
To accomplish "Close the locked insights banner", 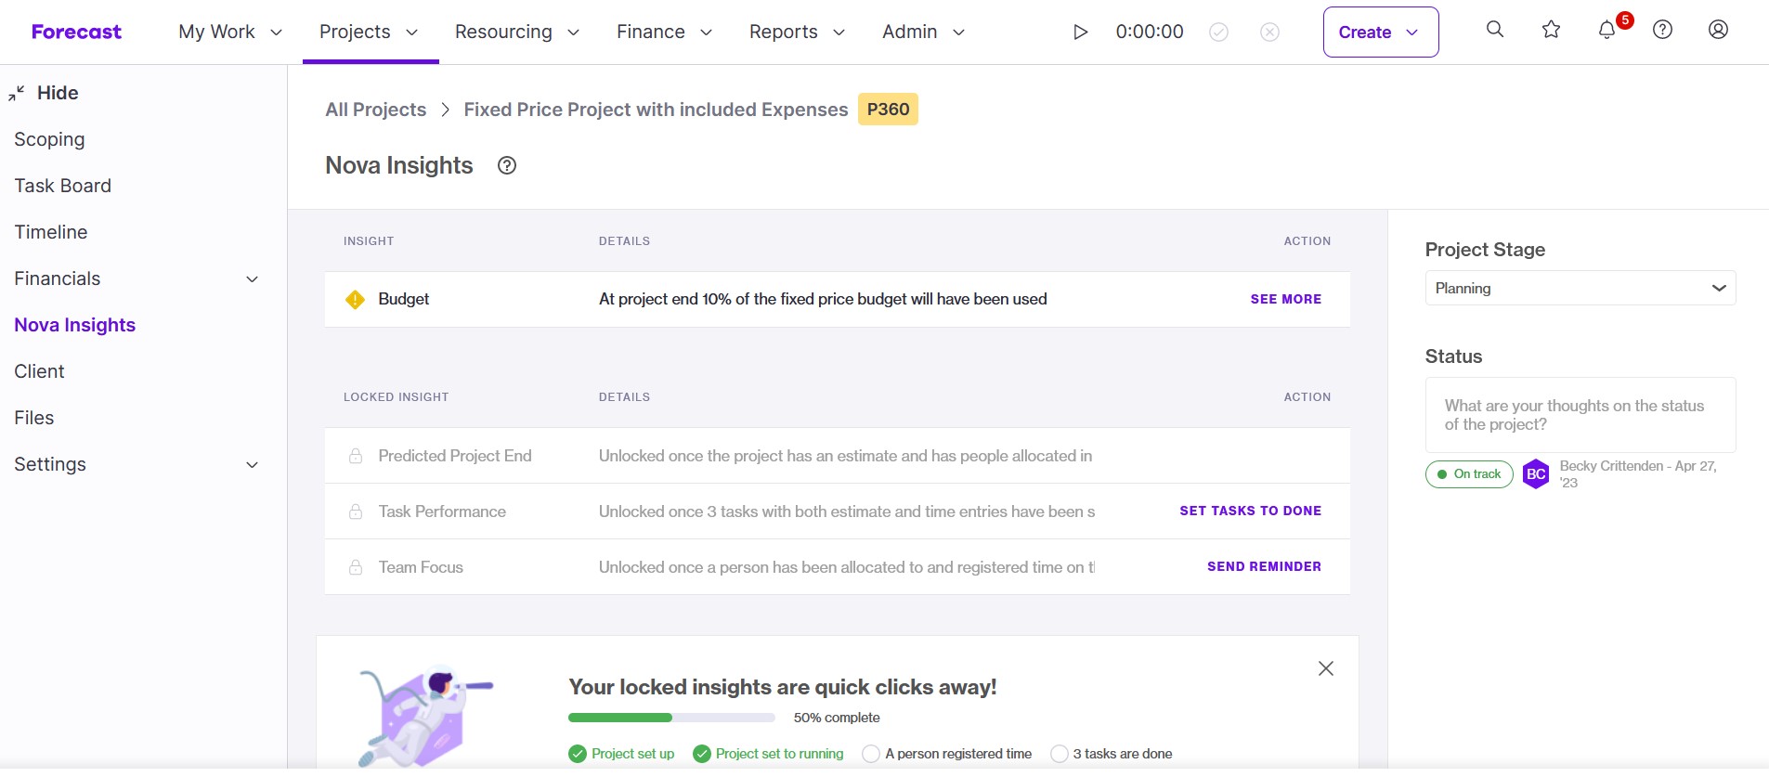I will (x=1326, y=668).
